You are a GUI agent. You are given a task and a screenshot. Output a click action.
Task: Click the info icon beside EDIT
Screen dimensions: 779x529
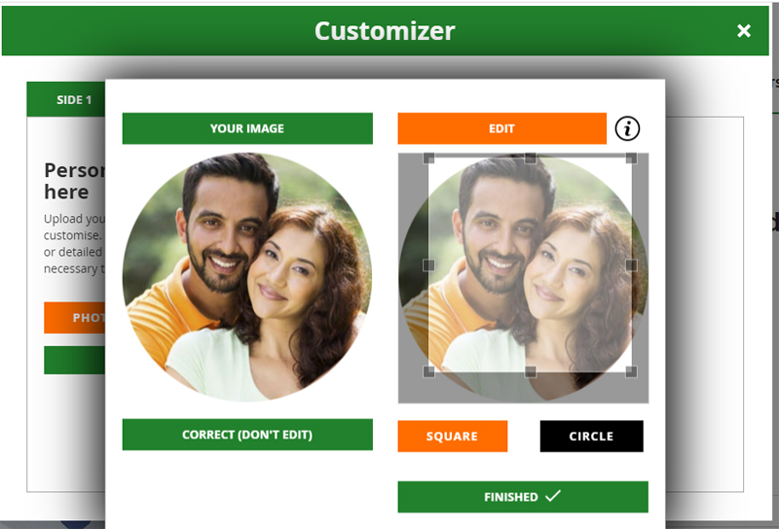627,128
